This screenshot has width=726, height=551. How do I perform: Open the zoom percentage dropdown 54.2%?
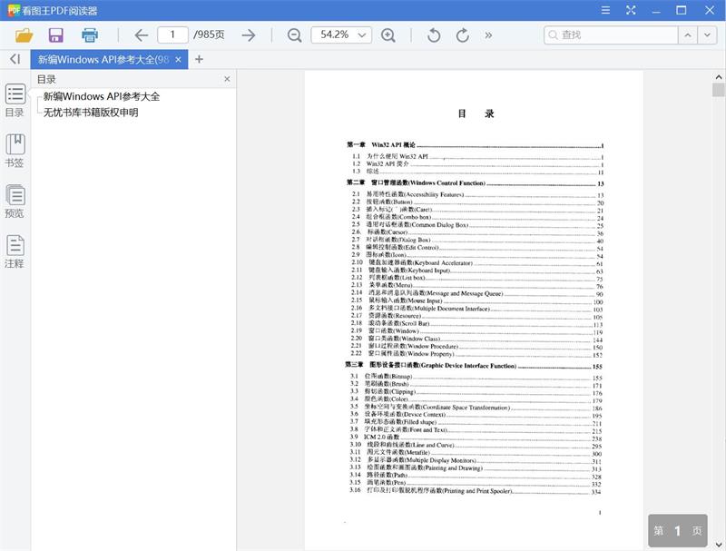[341, 34]
